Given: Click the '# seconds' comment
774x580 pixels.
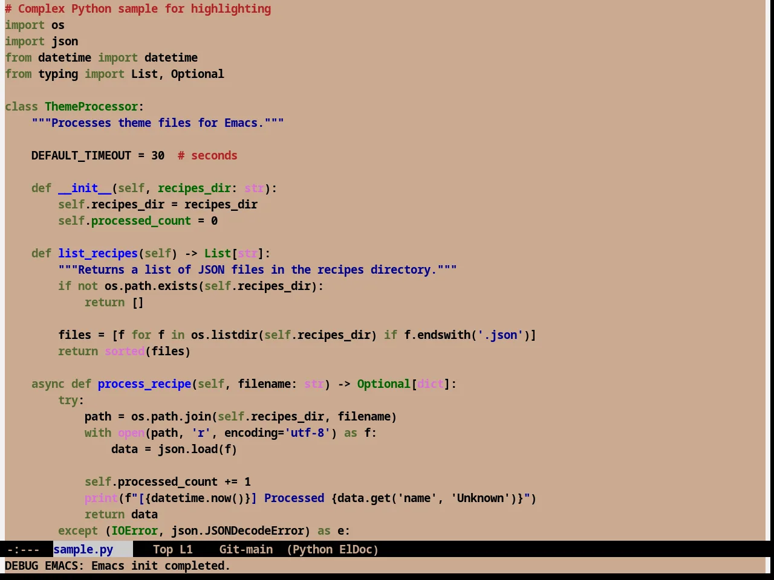Looking at the screenshot, I should [207, 155].
